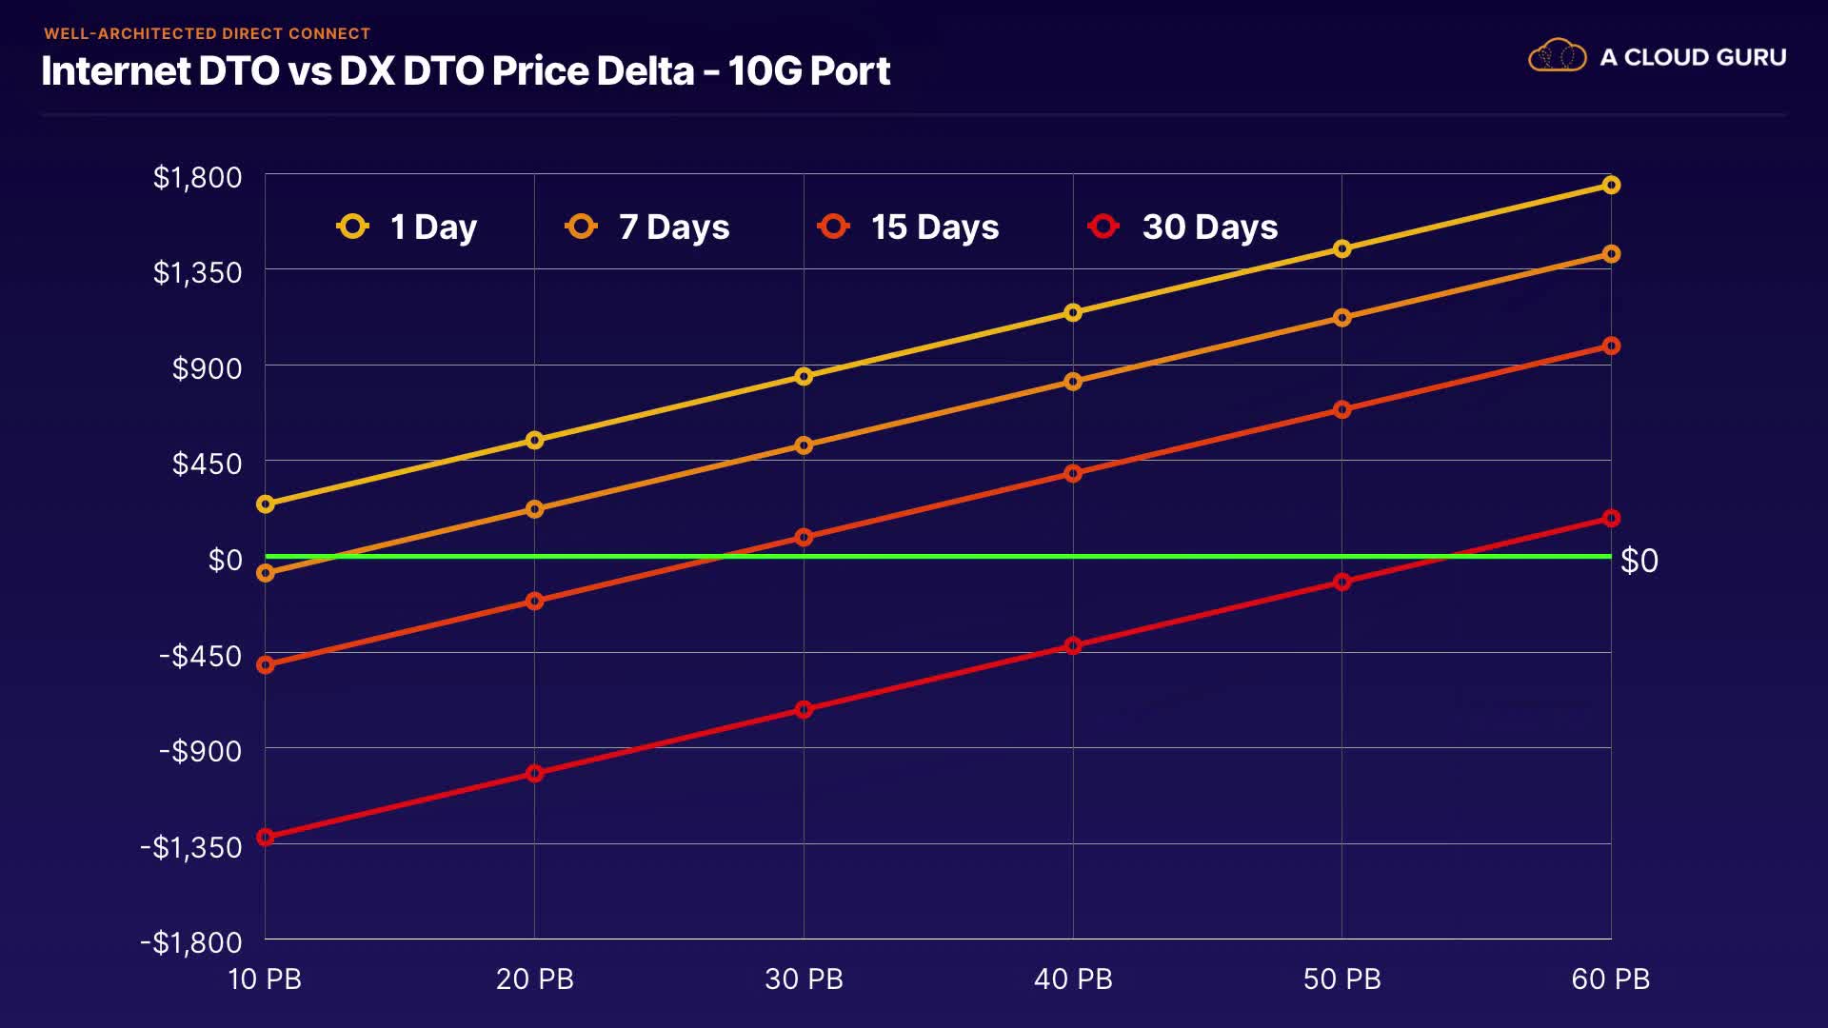1828x1028 pixels.
Task: Click the 15 Days legend marker circle
Action: click(833, 227)
